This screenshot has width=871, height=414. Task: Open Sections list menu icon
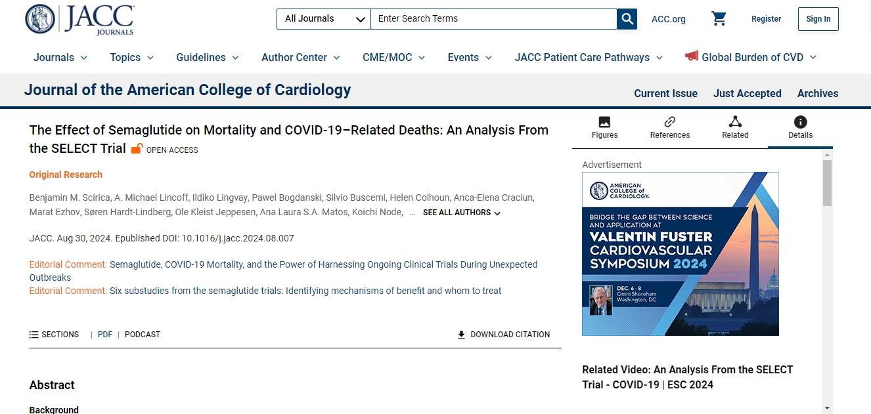click(34, 335)
